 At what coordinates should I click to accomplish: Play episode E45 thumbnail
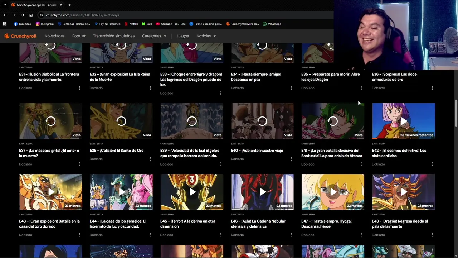point(192,192)
